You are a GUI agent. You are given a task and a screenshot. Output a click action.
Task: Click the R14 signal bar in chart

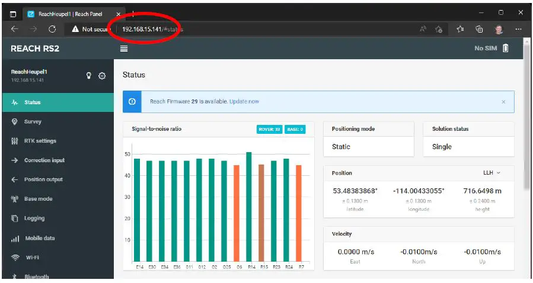click(x=249, y=207)
